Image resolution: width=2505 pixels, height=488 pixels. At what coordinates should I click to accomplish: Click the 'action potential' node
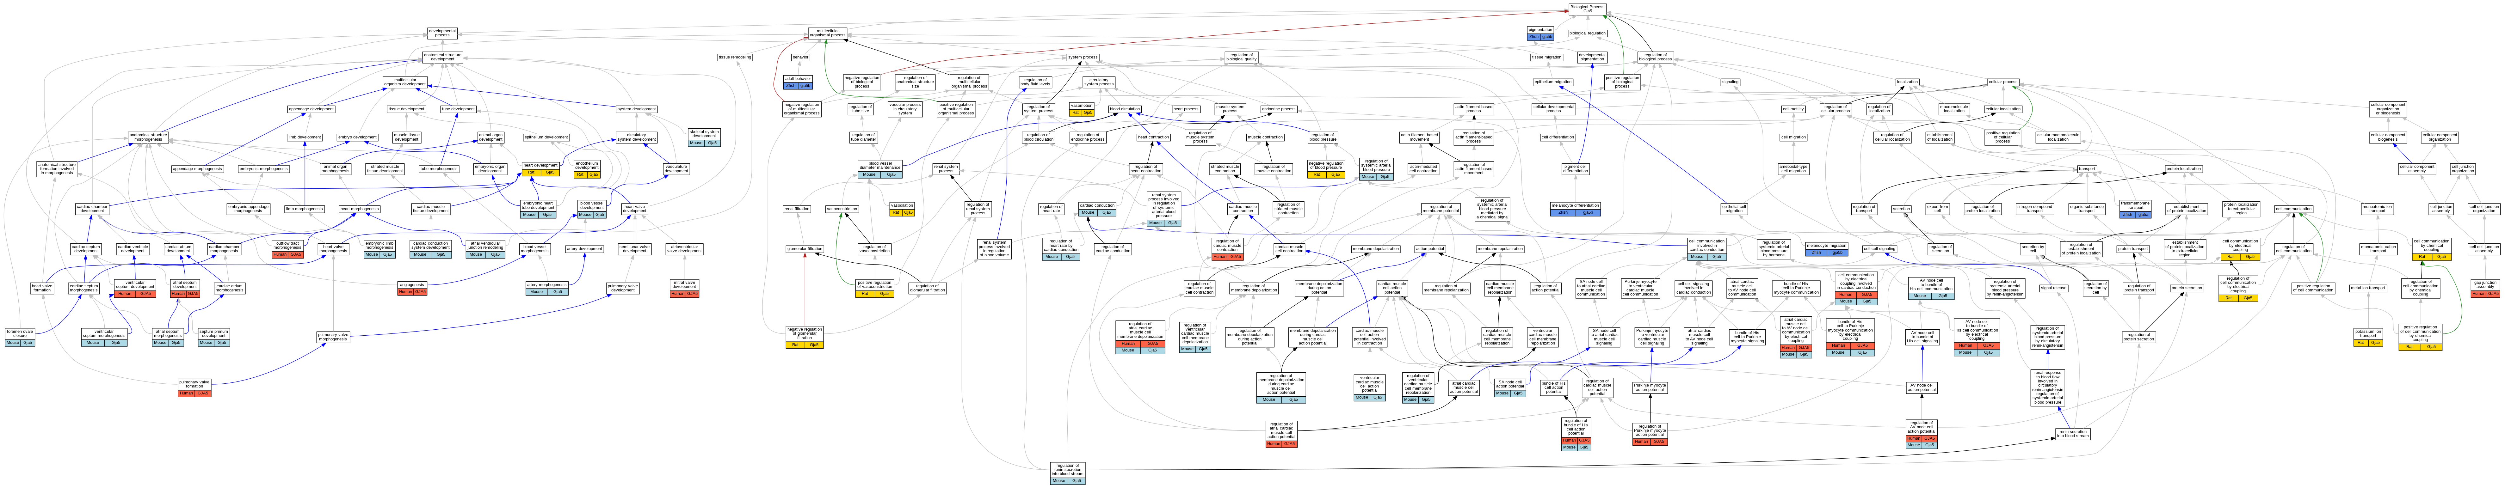pos(1429,249)
